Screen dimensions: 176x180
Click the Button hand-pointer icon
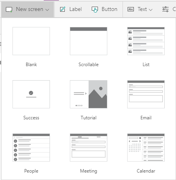click(x=95, y=9)
